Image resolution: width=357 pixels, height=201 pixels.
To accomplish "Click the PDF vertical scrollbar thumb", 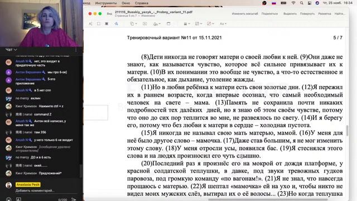I will coord(347,130).
